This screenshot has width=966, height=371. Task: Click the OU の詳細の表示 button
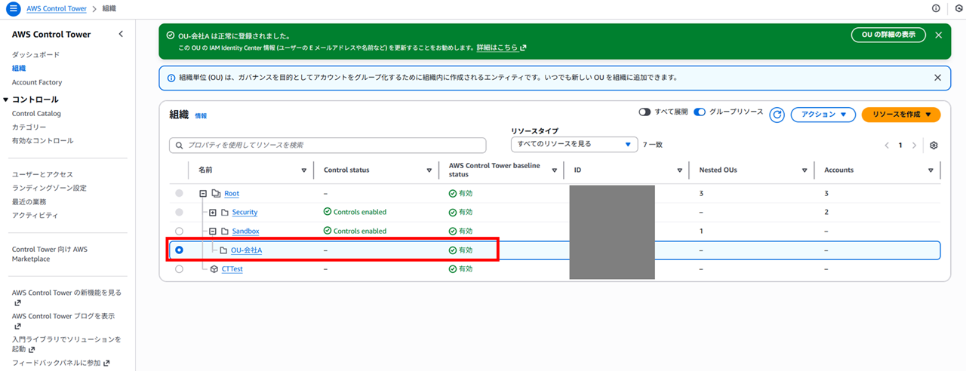pyautogui.click(x=888, y=35)
